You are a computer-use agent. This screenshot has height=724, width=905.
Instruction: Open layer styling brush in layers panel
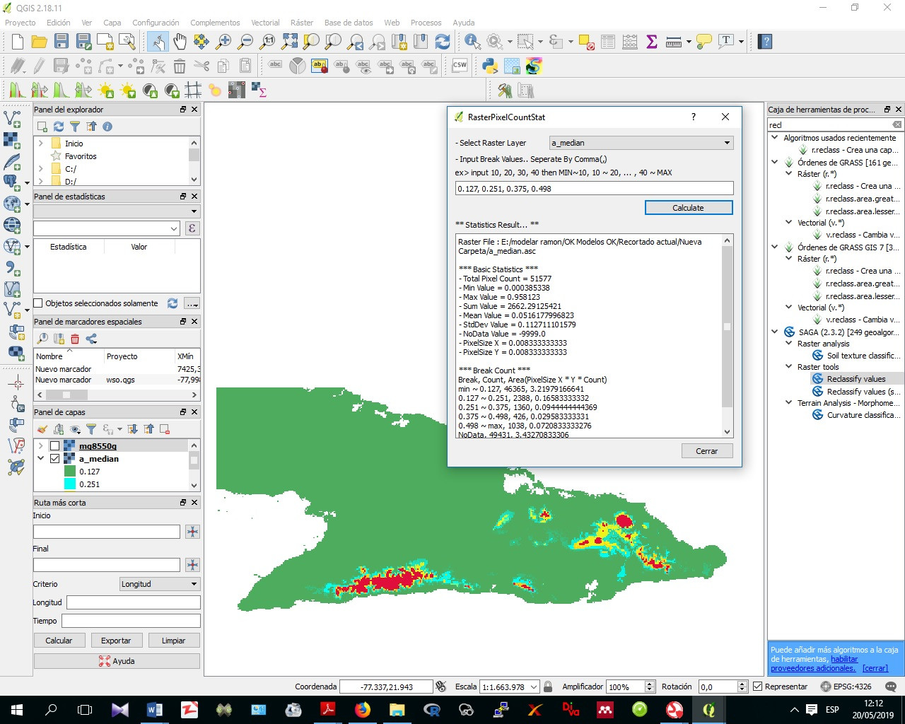pyautogui.click(x=43, y=429)
